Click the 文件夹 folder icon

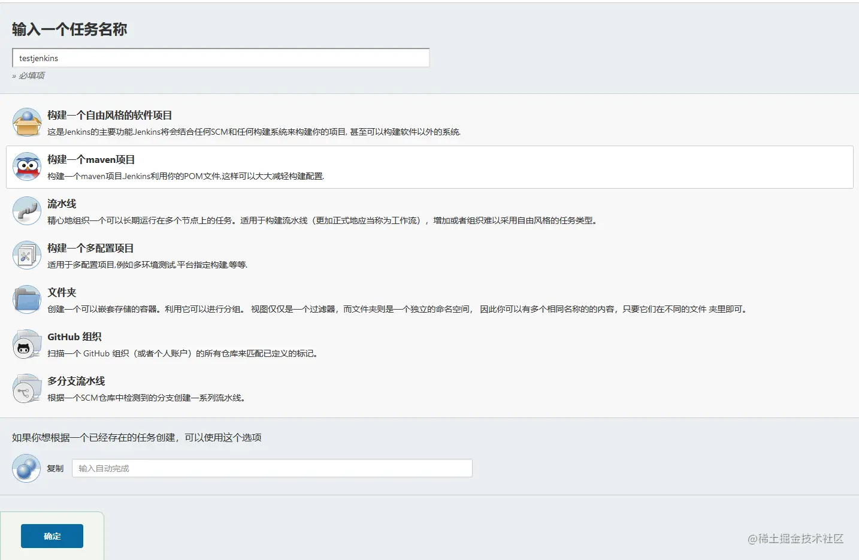coord(27,300)
